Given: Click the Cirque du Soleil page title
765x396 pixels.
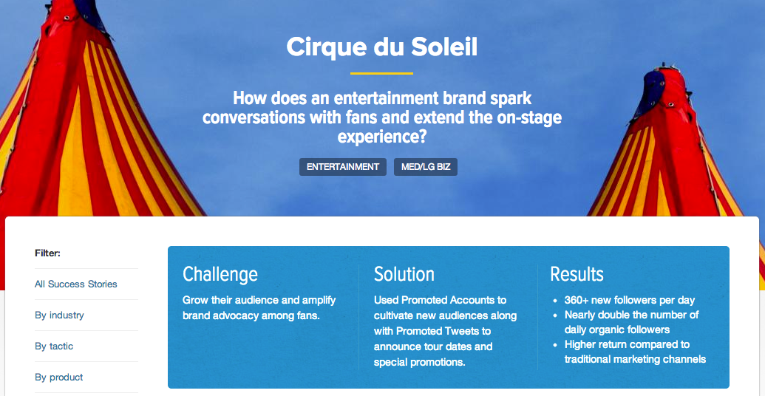Looking at the screenshot, I should tap(382, 47).
